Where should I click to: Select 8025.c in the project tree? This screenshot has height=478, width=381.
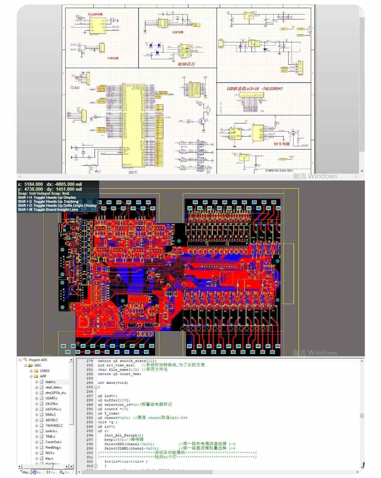click(50, 453)
